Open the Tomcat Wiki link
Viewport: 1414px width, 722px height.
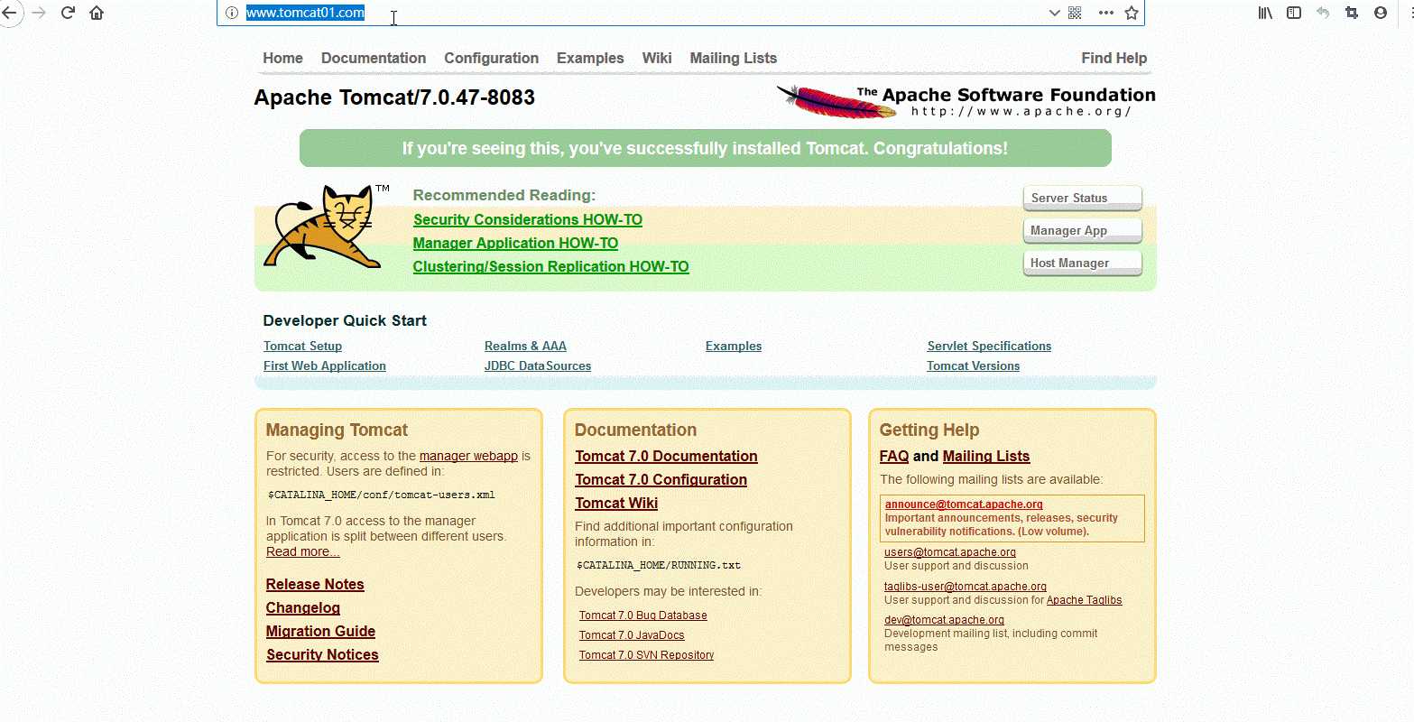616,503
